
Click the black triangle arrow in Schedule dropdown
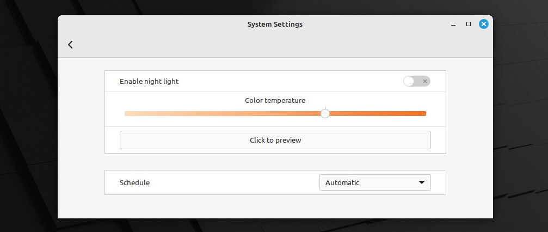click(x=422, y=182)
